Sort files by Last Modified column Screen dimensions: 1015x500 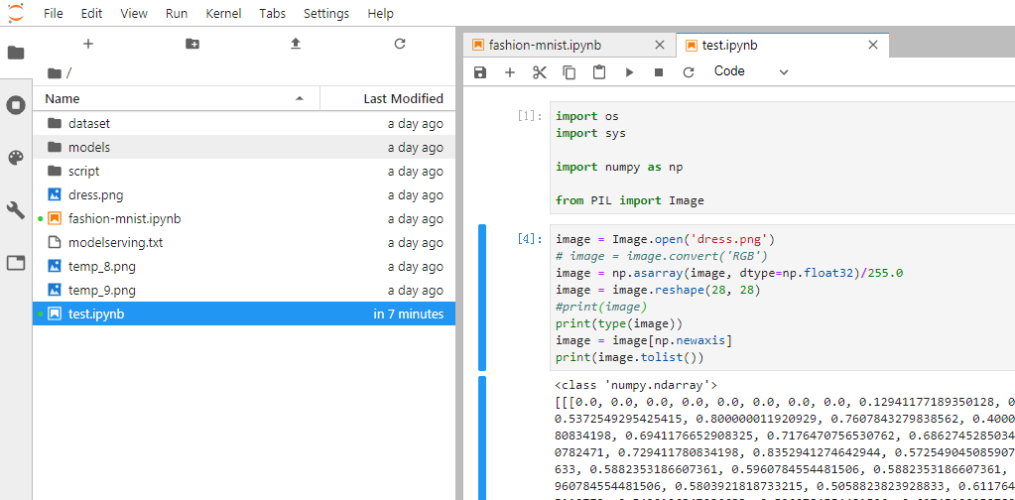pos(388,99)
